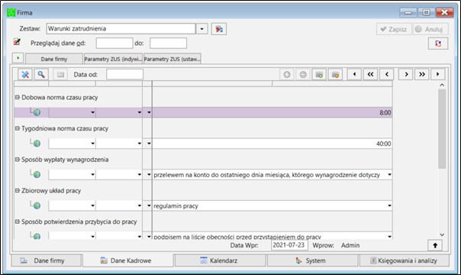This screenshot has width=461, height=275.
Task: Go to first record with left triangle arrow
Action: pos(354,74)
